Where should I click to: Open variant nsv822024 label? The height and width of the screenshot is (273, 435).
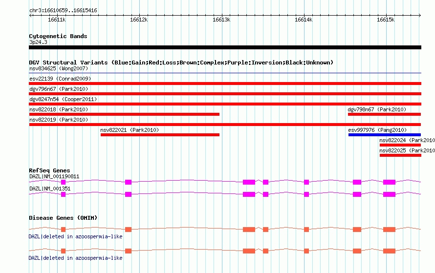[x=407, y=140]
